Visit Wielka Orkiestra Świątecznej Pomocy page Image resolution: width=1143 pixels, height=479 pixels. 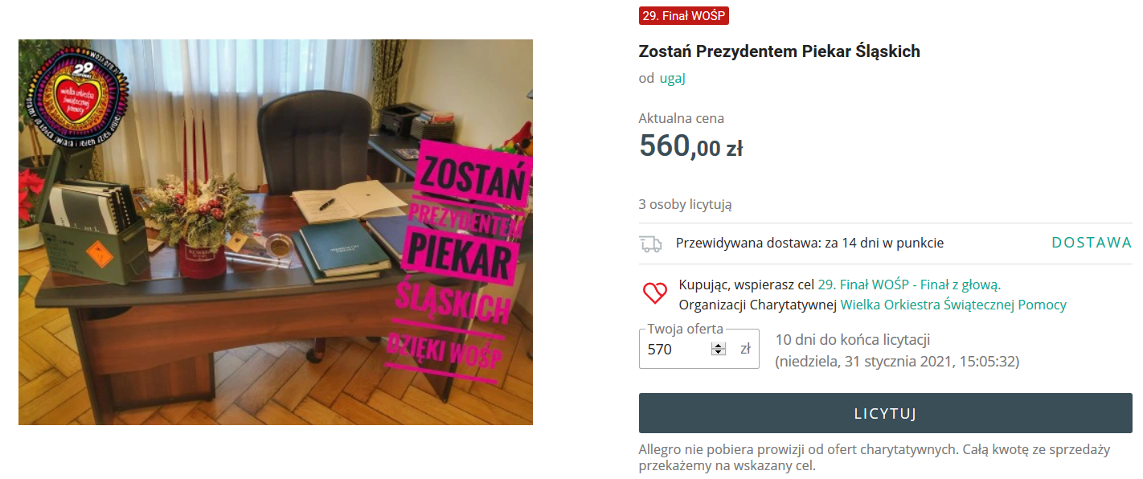click(x=953, y=305)
